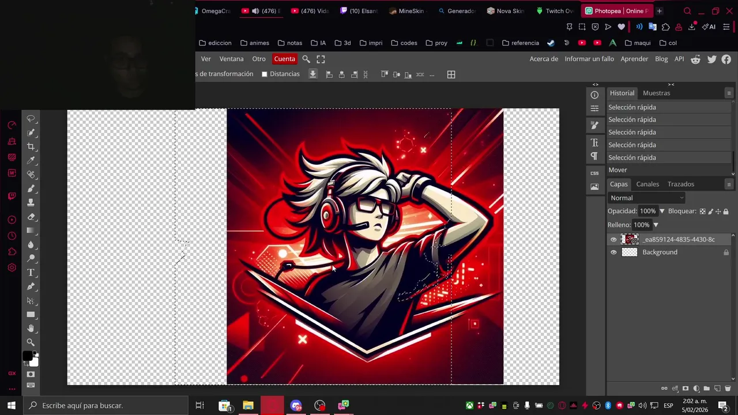Open the Historial panel options menu

(729, 93)
